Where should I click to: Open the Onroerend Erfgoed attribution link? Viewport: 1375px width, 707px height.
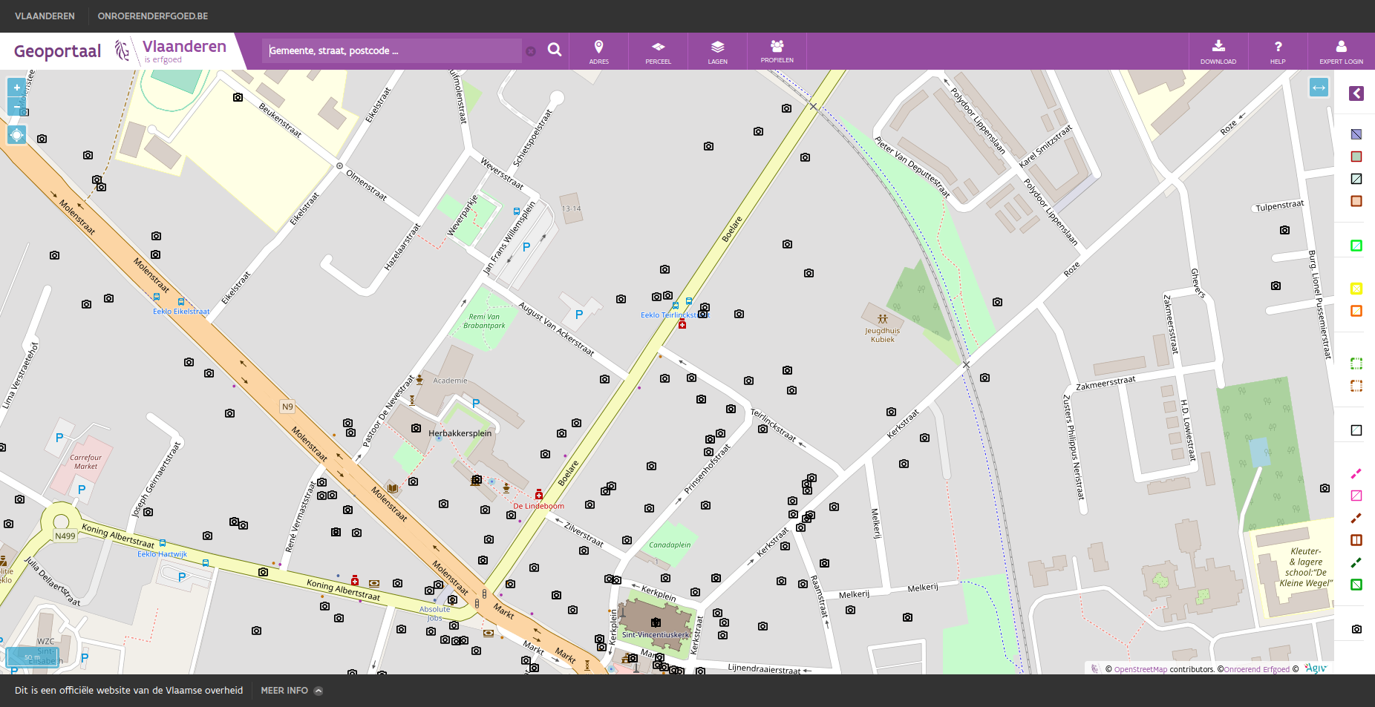pos(1257,669)
